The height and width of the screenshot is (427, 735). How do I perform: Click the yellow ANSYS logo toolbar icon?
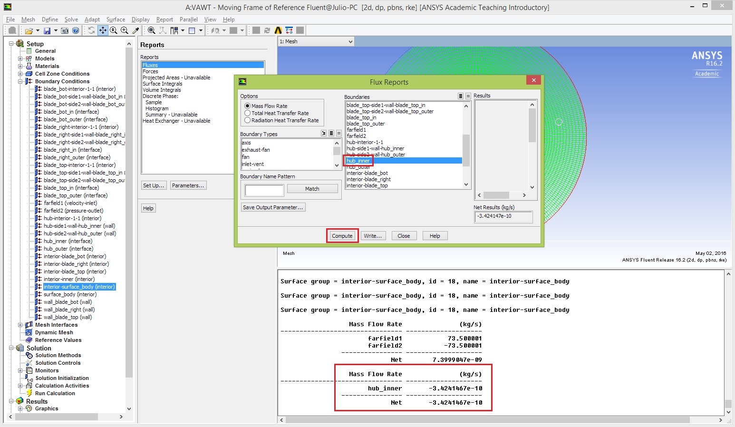(278, 30)
